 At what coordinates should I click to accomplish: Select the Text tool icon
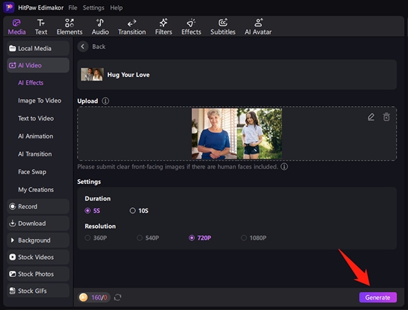[x=41, y=23]
